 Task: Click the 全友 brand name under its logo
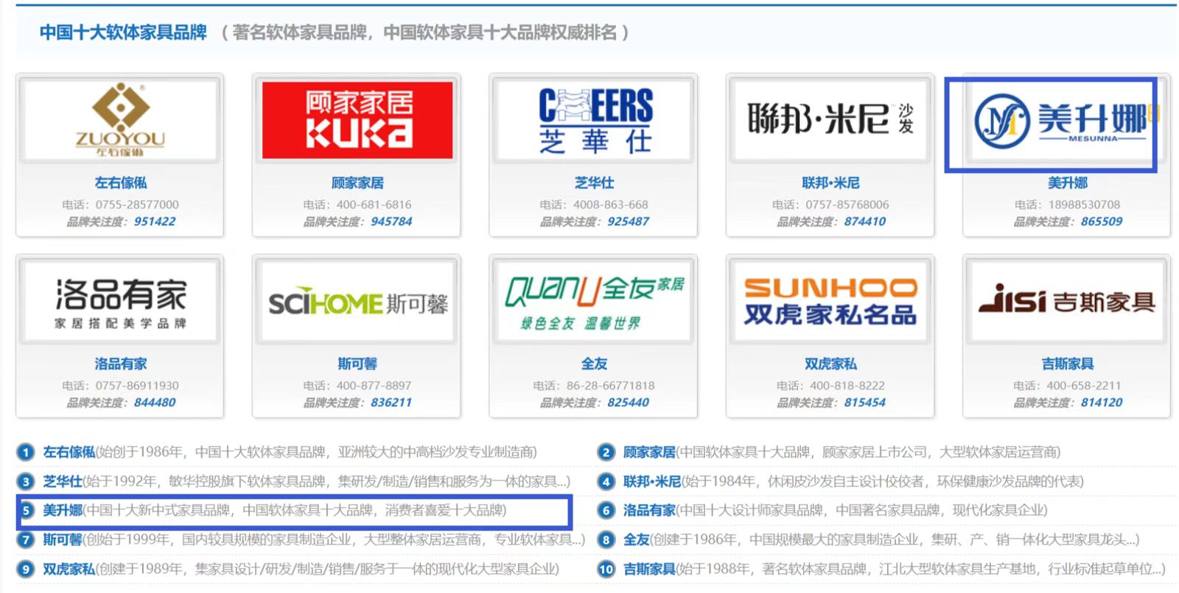point(594,363)
